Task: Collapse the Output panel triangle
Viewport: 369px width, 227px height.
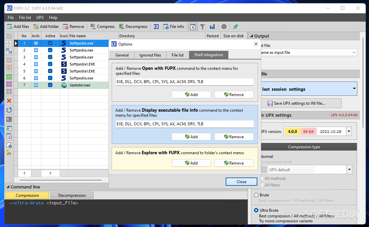Action: tap(252, 36)
